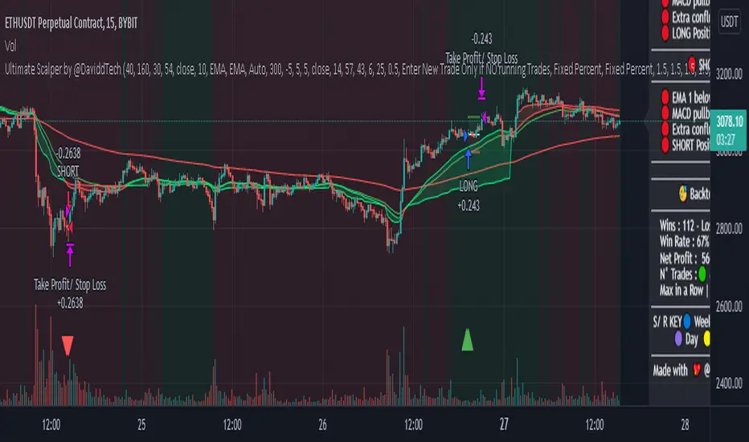Click the Wins : 112 statistic row
The height and width of the screenshot is (442, 749).
685,225
